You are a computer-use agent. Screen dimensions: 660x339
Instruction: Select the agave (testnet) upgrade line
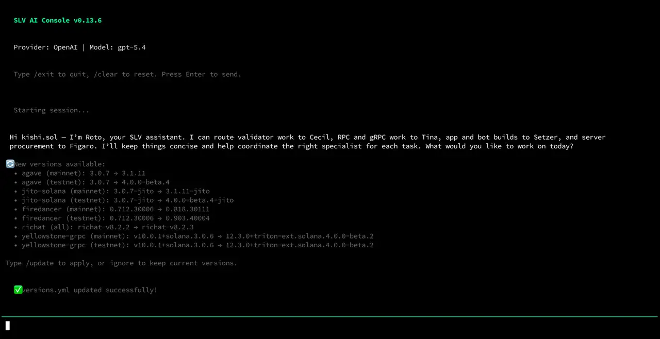(95, 182)
